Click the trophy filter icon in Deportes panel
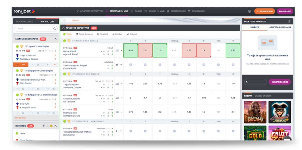This screenshot has height=150, width=302. click(44, 126)
